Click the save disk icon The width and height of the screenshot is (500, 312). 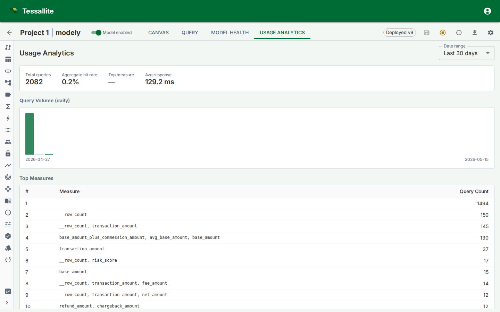(427, 33)
